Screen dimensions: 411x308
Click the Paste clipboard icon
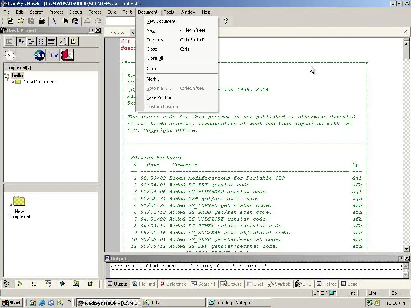pos(75,21)
